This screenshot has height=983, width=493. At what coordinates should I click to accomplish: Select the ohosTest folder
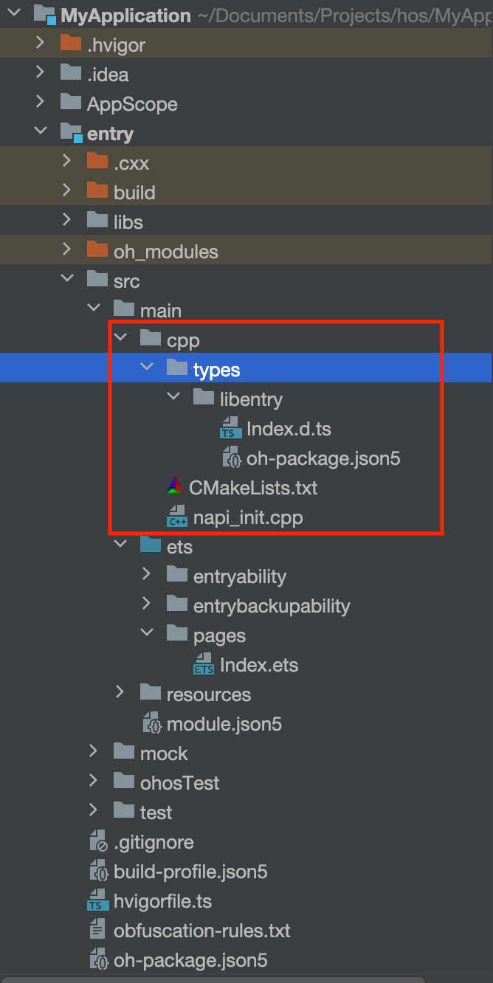tap(179, 783)
